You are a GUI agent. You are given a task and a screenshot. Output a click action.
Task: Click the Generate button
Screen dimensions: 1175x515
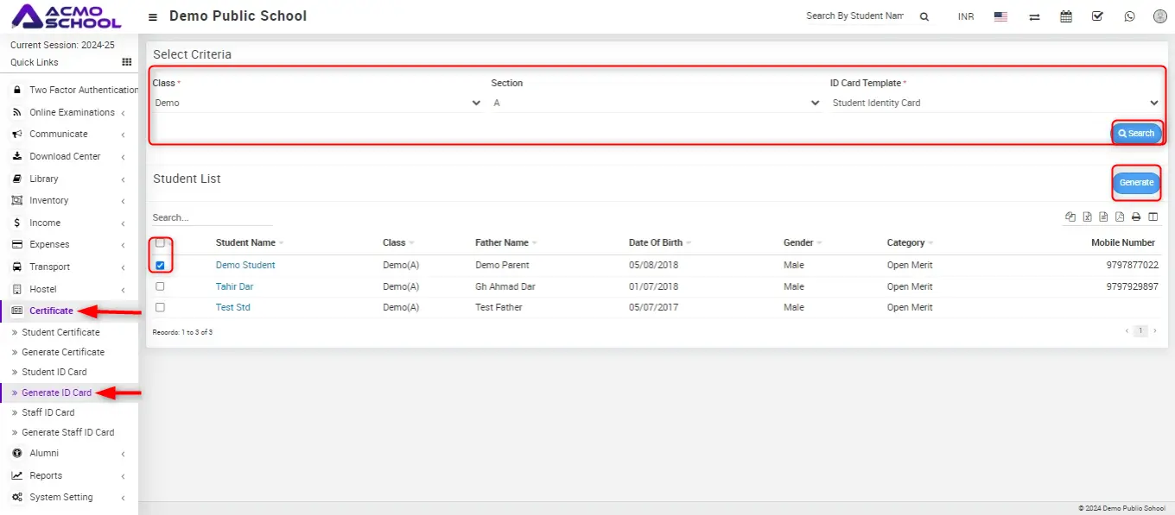tap(1136, 183)
